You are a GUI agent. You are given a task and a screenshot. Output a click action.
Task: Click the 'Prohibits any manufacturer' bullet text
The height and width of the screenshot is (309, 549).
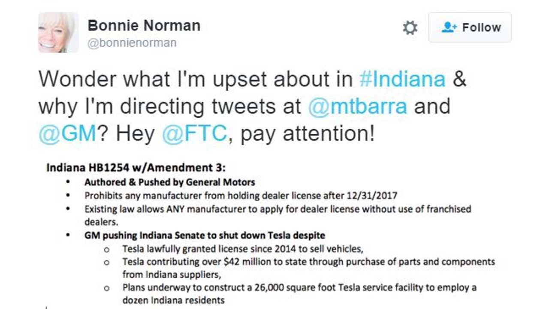click(241, 196)
